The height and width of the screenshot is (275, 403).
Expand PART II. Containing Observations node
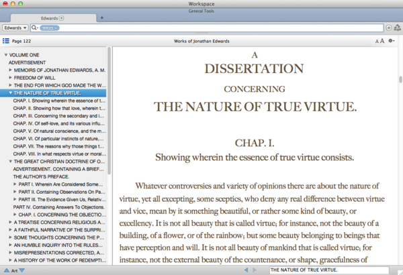[15, 192]
